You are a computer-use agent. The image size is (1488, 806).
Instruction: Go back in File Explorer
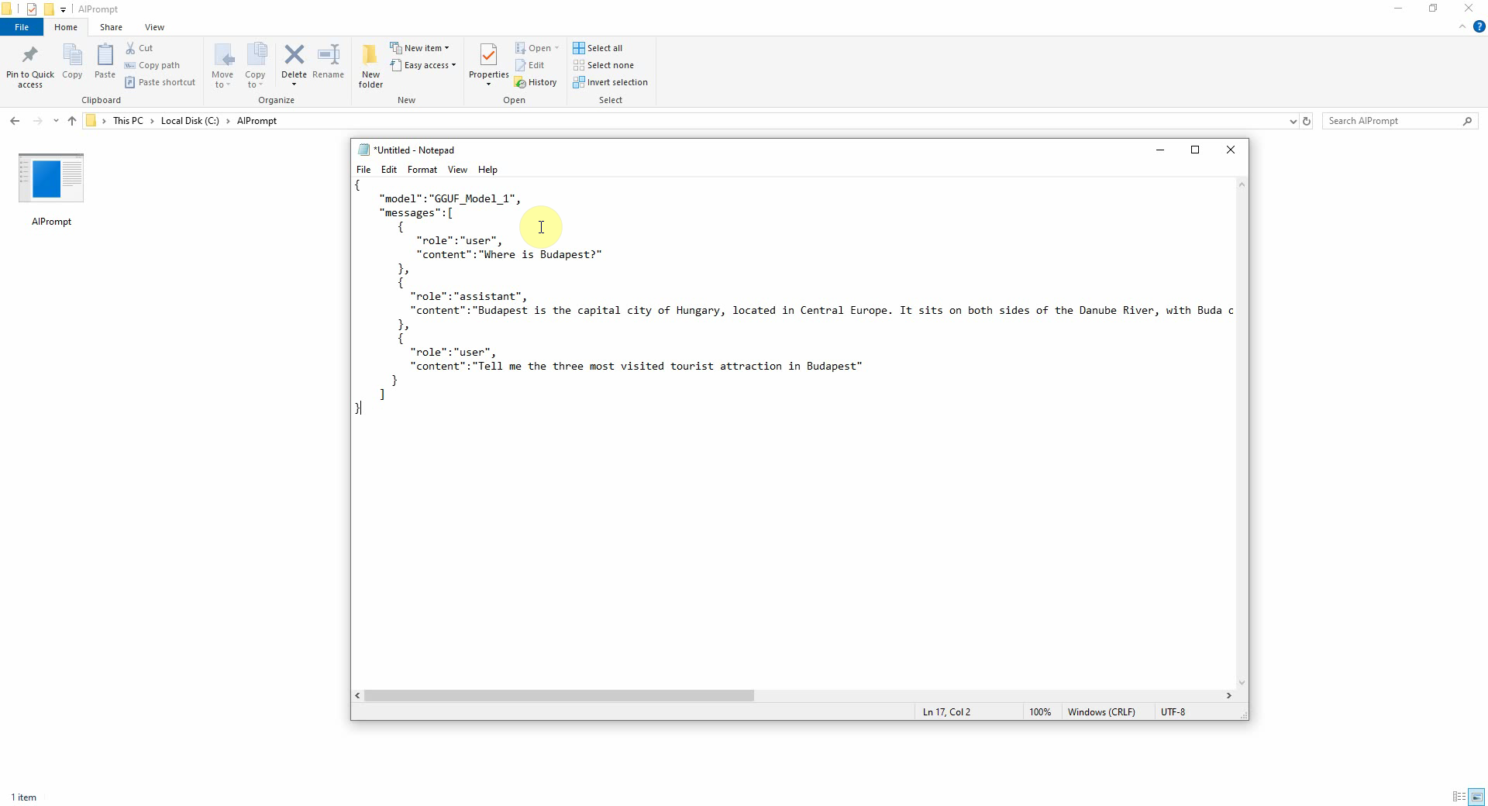[15, 121]
